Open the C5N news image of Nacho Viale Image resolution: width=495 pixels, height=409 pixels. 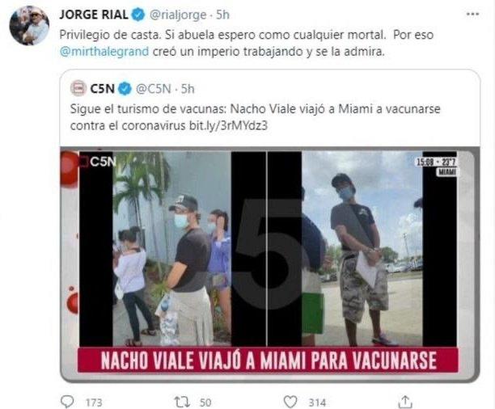tap(269, 264)
